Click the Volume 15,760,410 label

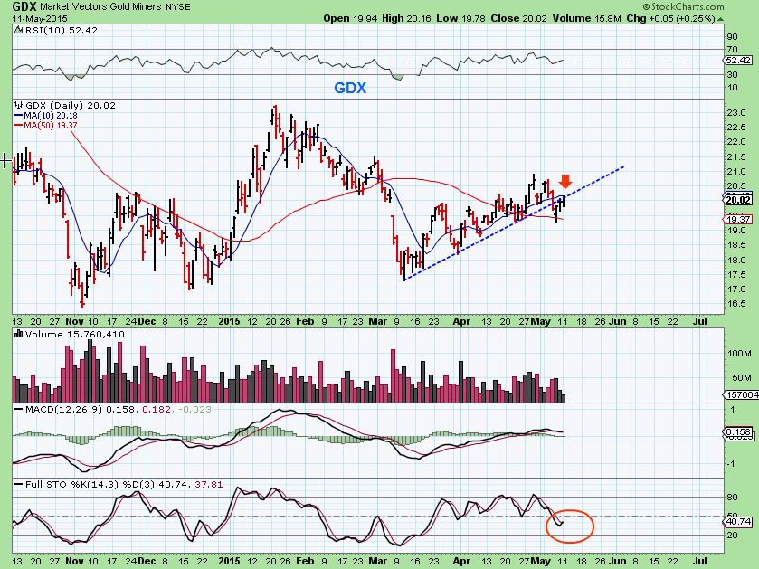click(75, 335)
